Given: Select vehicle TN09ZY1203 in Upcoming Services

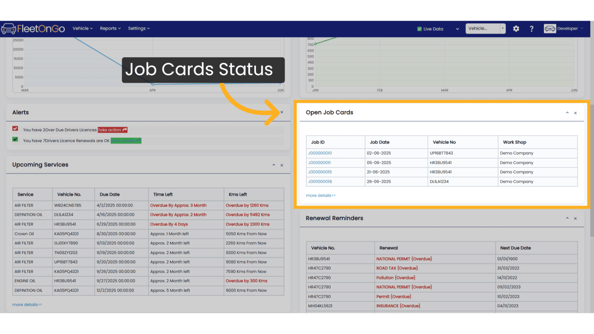Looking at the screenshot, I should (66, 253).
